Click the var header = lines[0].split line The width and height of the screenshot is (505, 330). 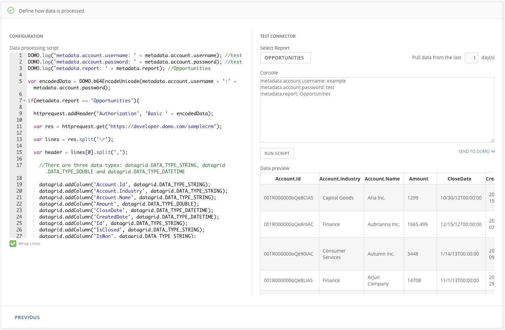point(80,152)
